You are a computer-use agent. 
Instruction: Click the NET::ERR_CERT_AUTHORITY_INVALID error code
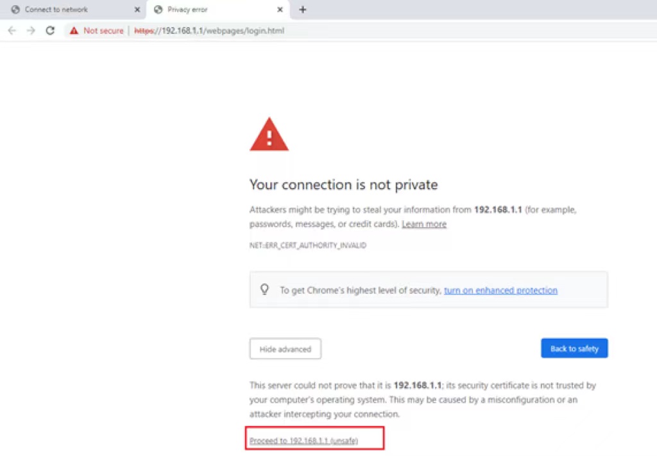(308, 246)
